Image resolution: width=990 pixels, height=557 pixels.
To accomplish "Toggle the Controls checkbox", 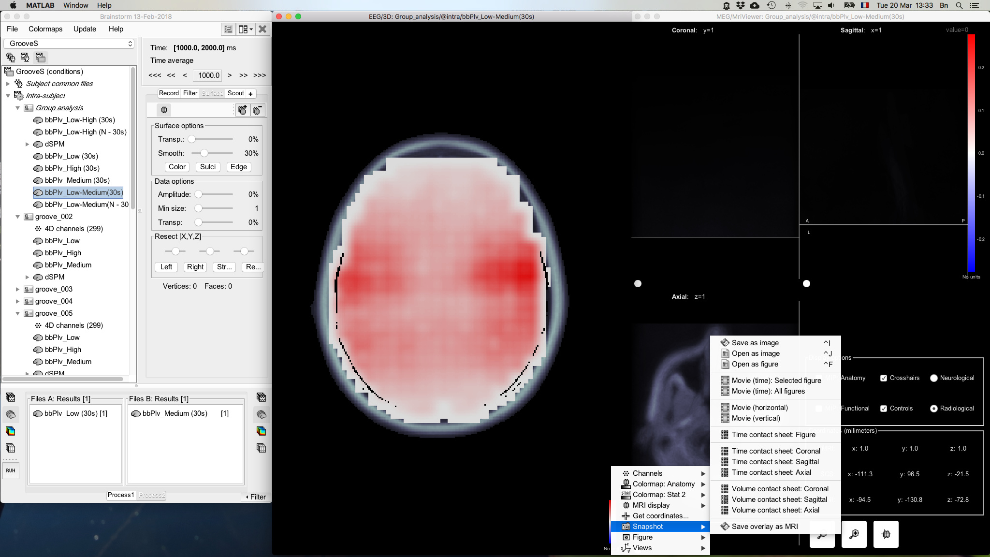I will tap(884, 409).
